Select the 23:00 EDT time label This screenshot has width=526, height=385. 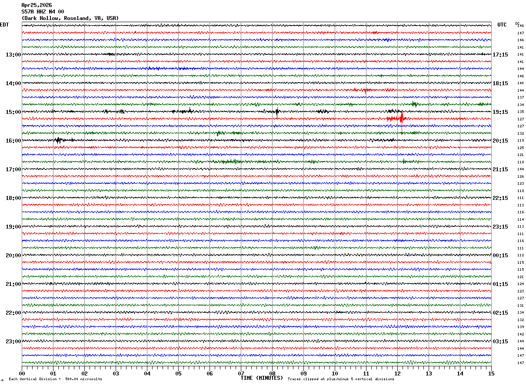[13, 342]
